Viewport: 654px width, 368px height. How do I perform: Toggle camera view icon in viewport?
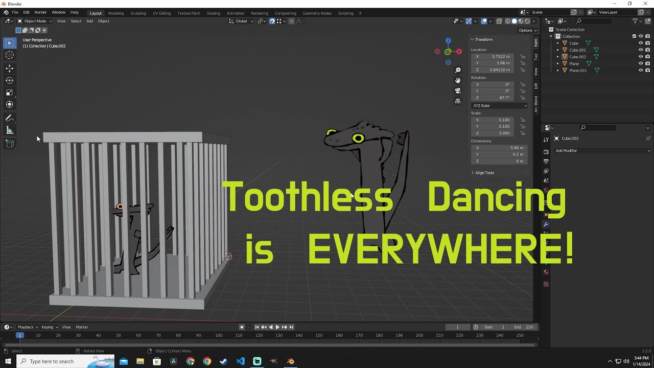tap(458, 90)
